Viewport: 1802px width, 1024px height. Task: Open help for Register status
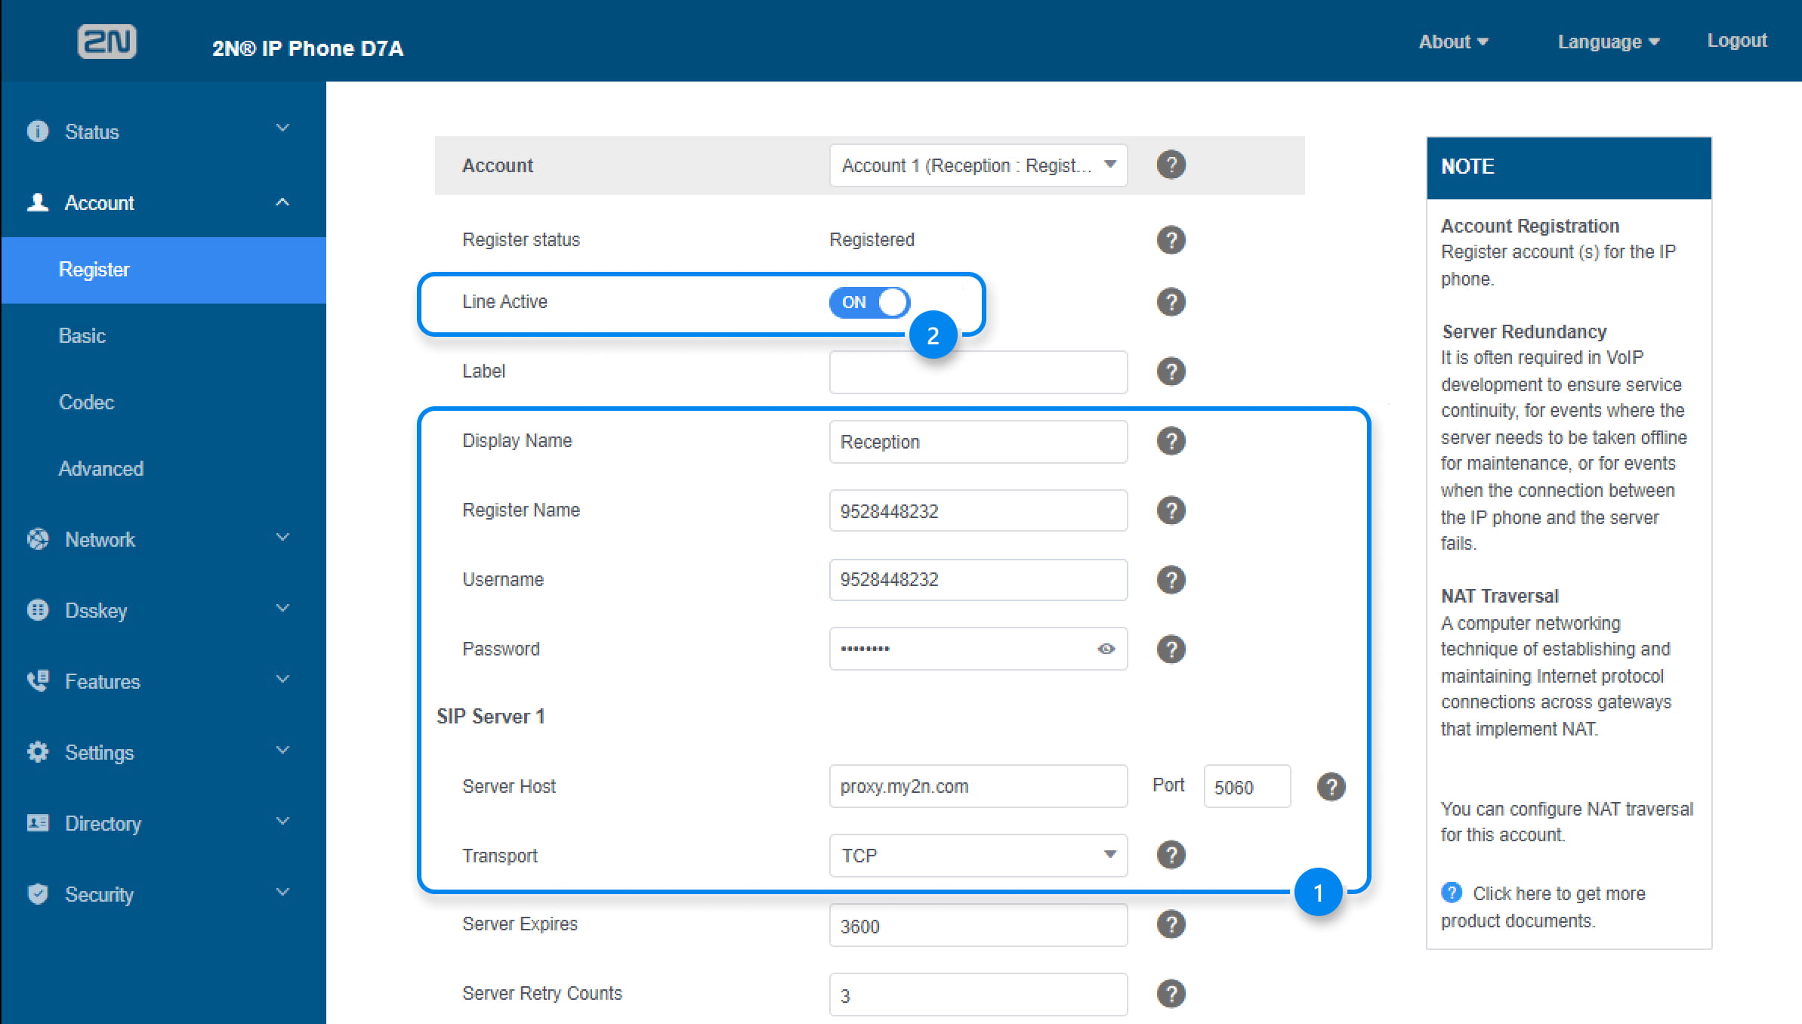pyautogui.click(x=1171, y=240)
